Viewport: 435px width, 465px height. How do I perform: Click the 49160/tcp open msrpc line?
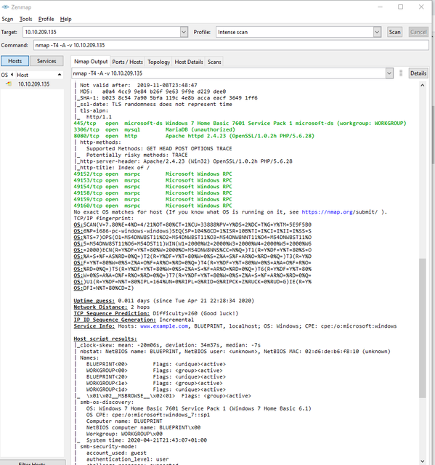pyautogui.click(x=153, y=206)
